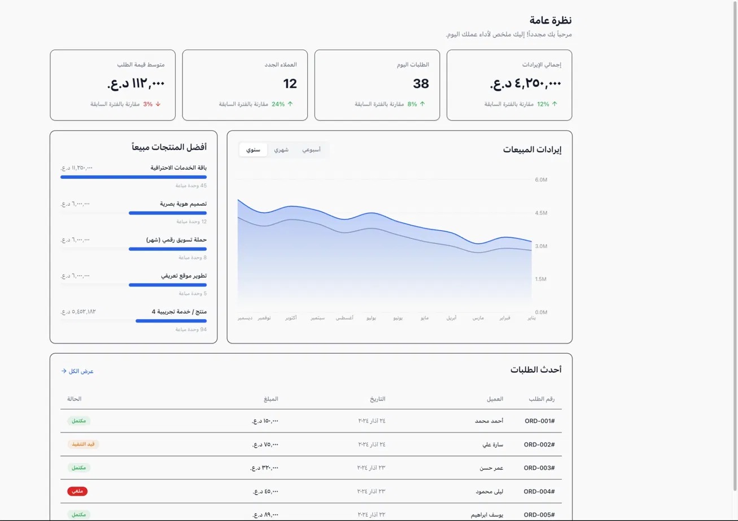
Task: Click the red down arrow beside 3%
Action: 158,104
